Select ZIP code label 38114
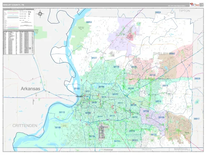 pos(100,117)
